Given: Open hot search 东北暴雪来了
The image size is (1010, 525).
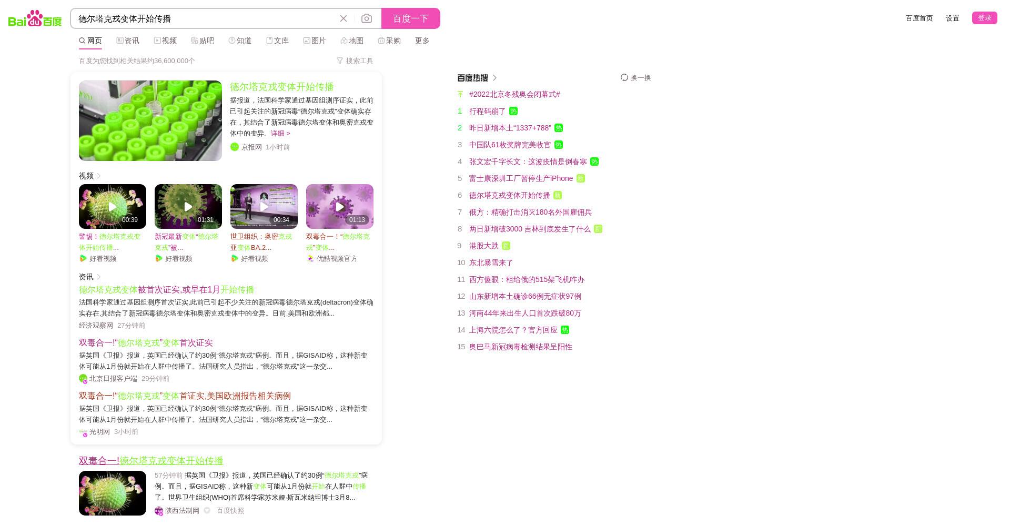Looking at the screenshot, I should 491,263.
